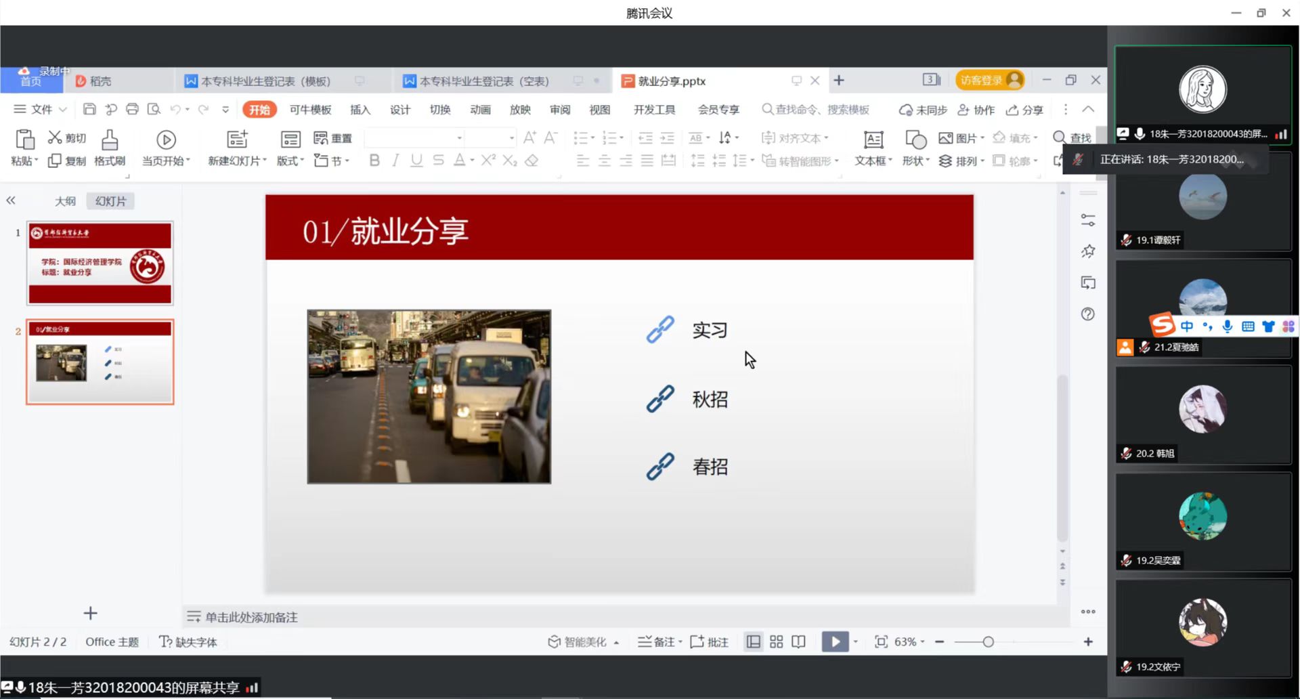
Task: Start slideshow with the 当页开始 play icon
Action: (165, 140)
